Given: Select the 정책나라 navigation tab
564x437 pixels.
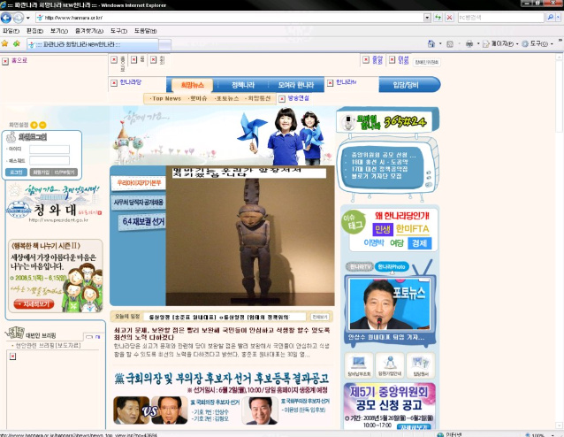Looking at the screenshot, I should (x=243, y=85).
